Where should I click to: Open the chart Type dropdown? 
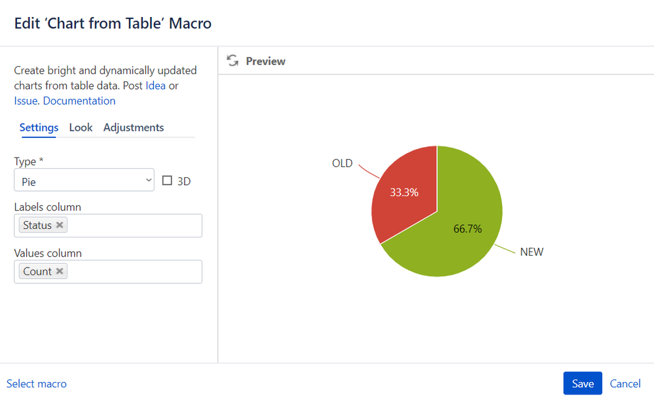[84, 181]
